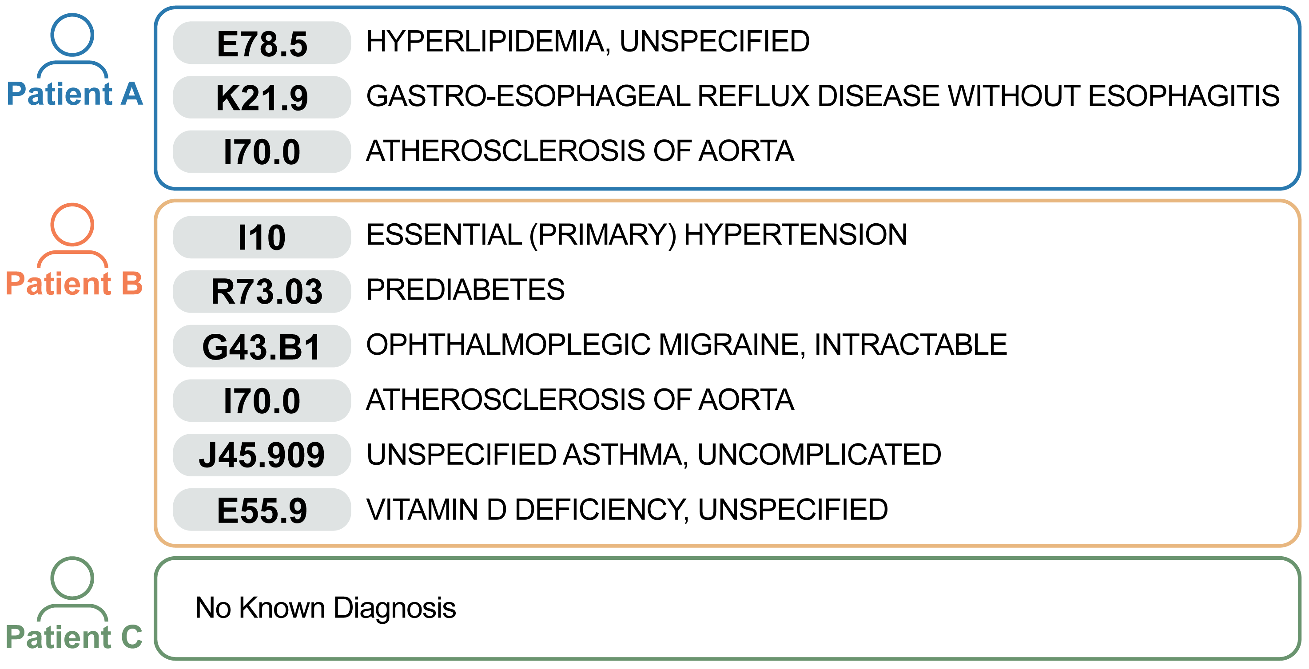Click the Hyperlipidemia, Unspecified description
The width and height of the screenshot is (1309, 669).
588,41
